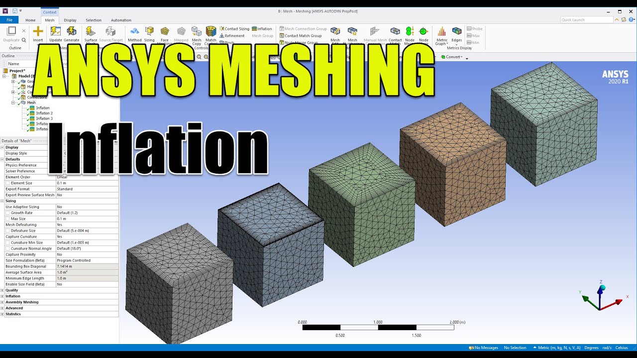Click the Duplicate icon in Outline group
This screenshot has width=637, height=358.
pyautogui.click(x=11, y=31)
